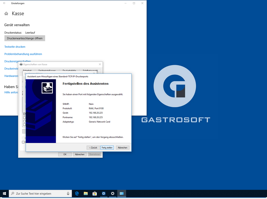Click the printer image in the wizard banner
Image resolution: width=267 pixels, height=199 pixels.
tap(47, 88)
